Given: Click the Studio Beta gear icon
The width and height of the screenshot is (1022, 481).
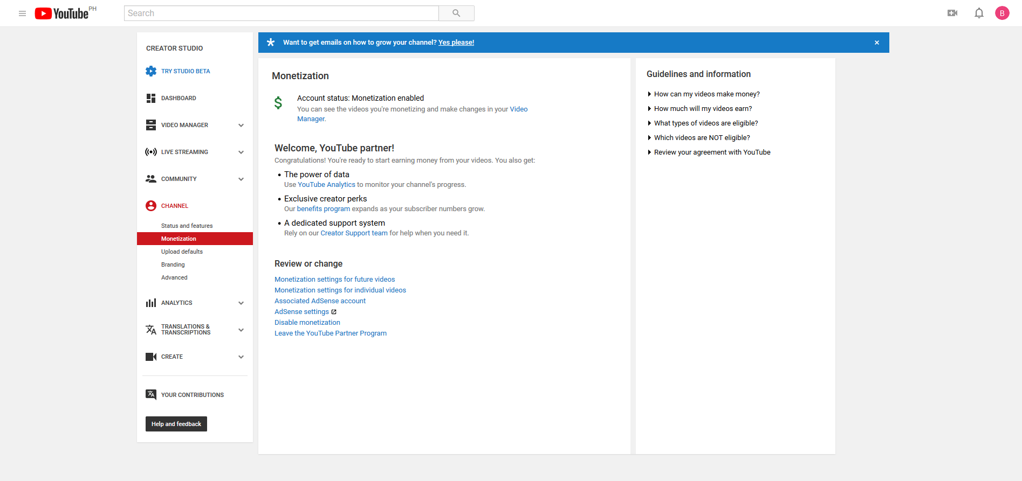Looking at the screenshot, I should click(x=151, y=71).
